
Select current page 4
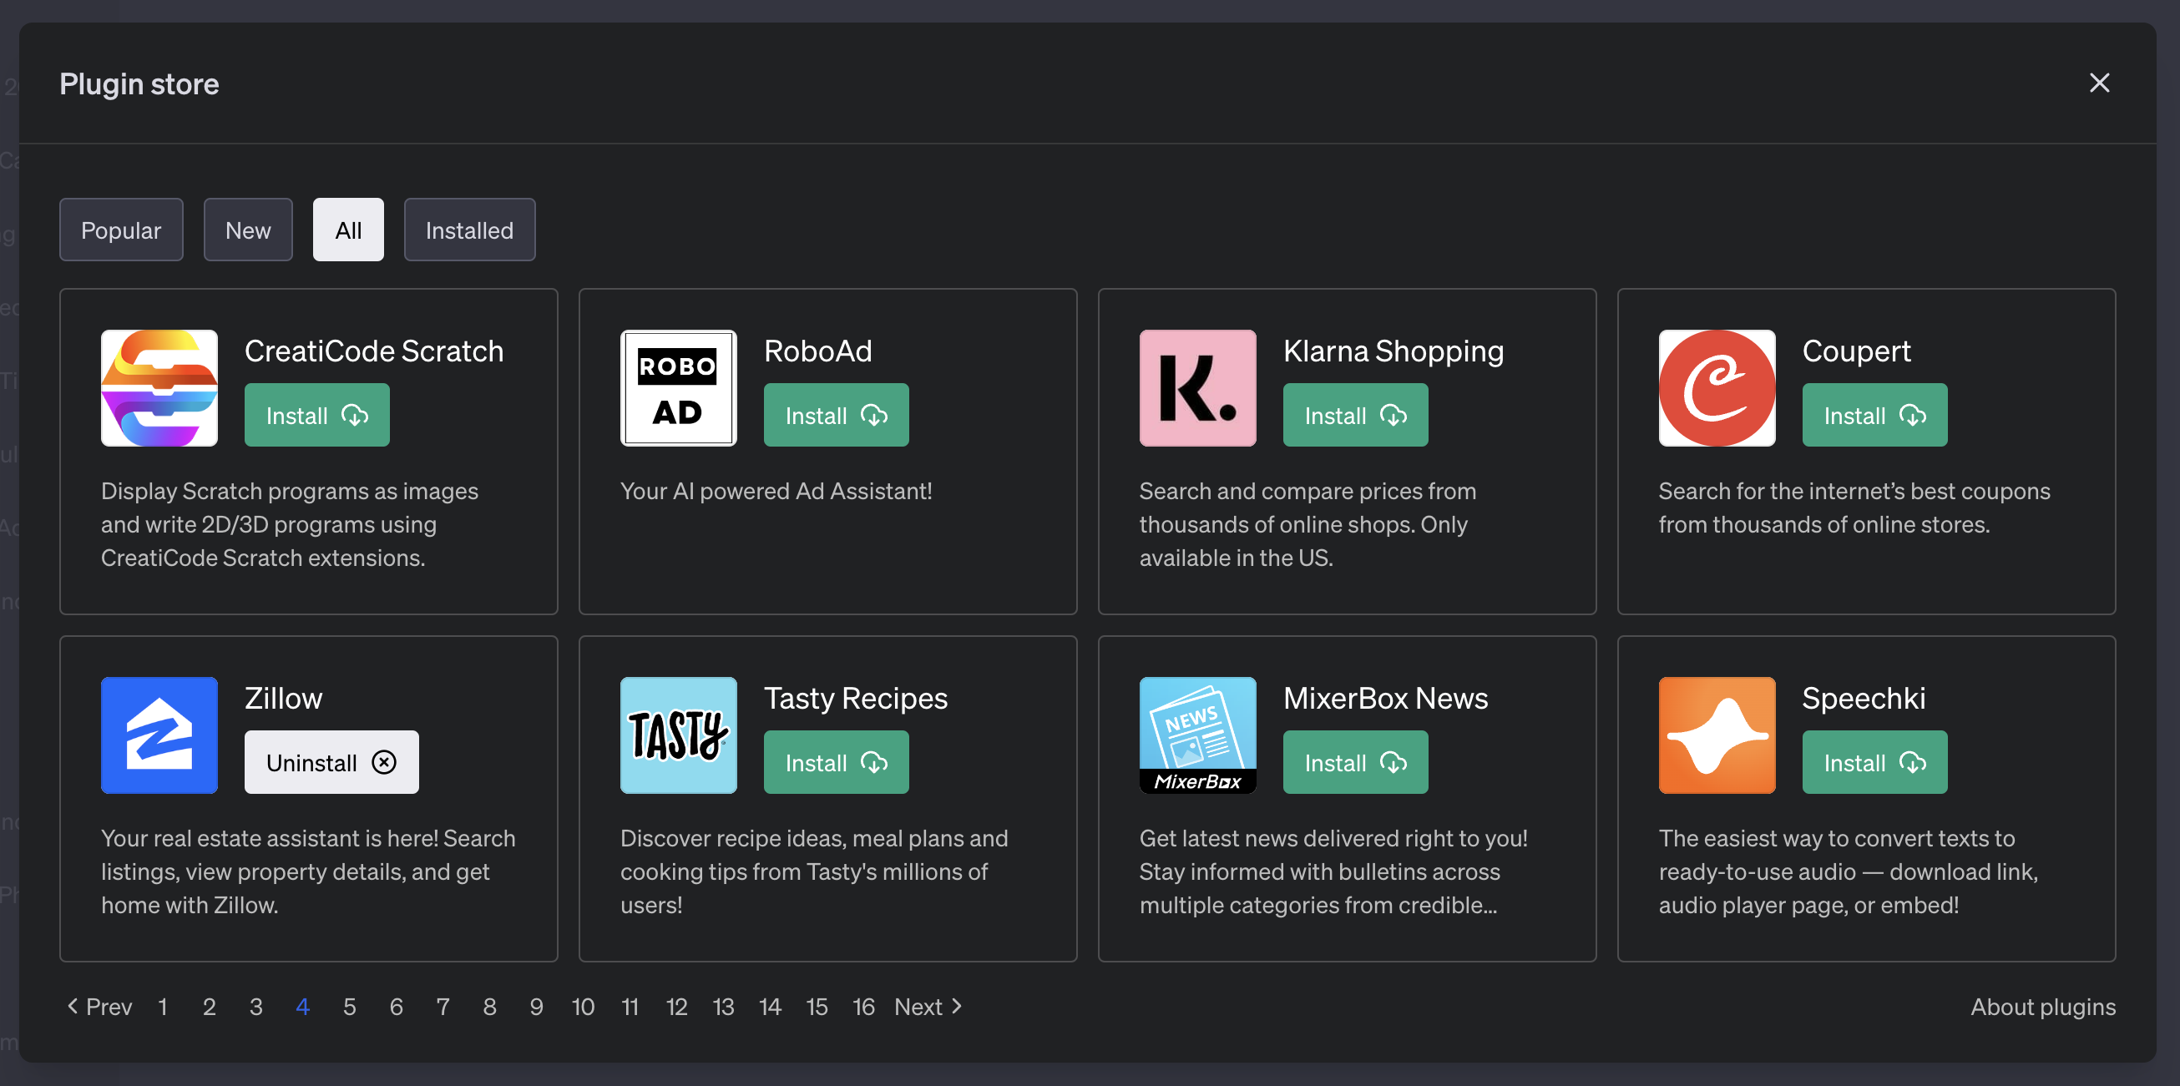302,1007
